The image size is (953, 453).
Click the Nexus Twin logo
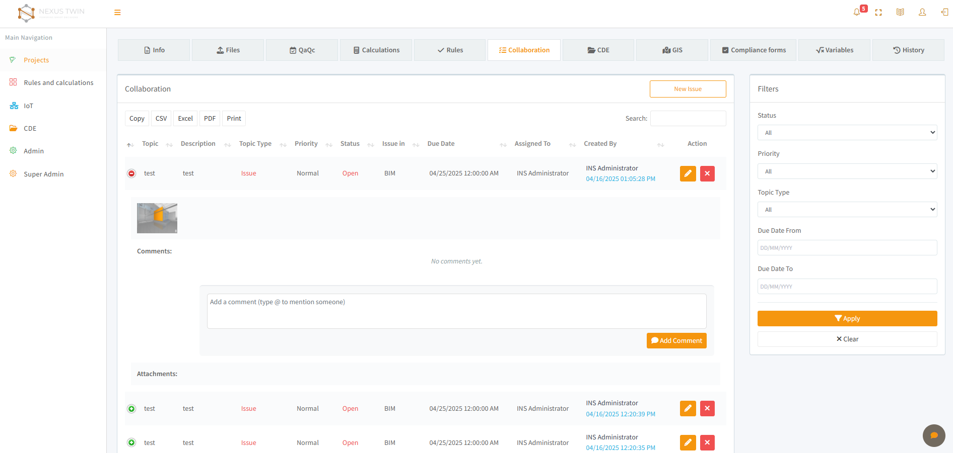tap(51, 13)
